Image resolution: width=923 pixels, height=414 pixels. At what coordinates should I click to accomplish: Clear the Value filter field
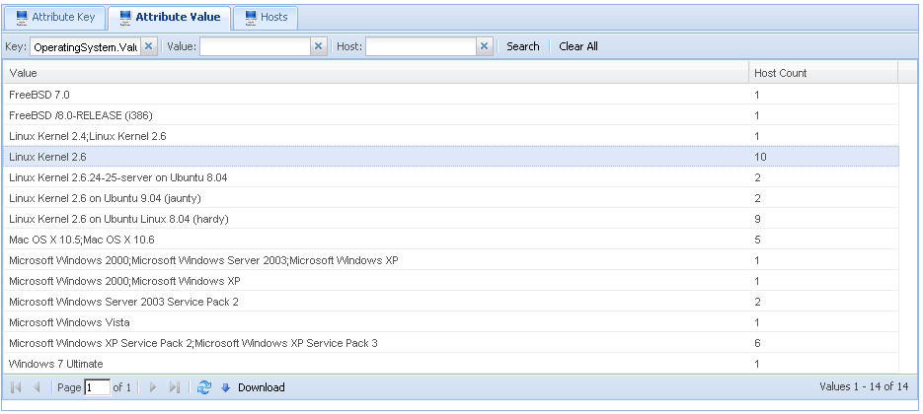319,46
